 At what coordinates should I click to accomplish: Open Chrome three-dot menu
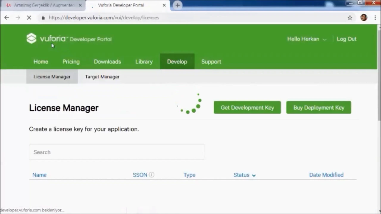pyautogui.click(x=375, y=18)
